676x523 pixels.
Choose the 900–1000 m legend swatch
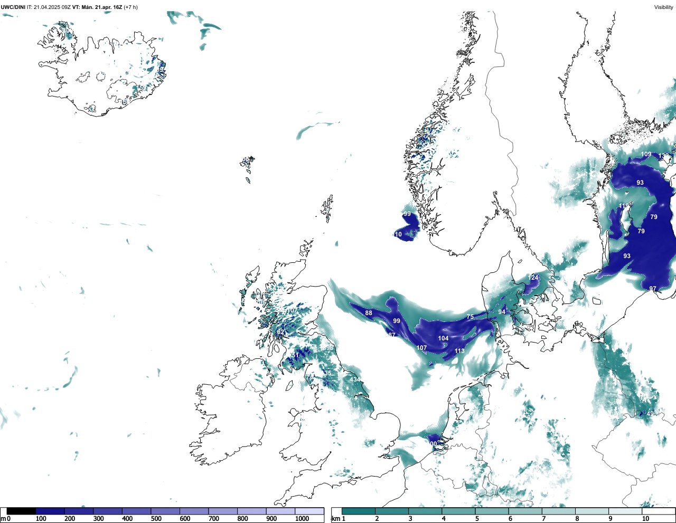click(x=280, y=511)
